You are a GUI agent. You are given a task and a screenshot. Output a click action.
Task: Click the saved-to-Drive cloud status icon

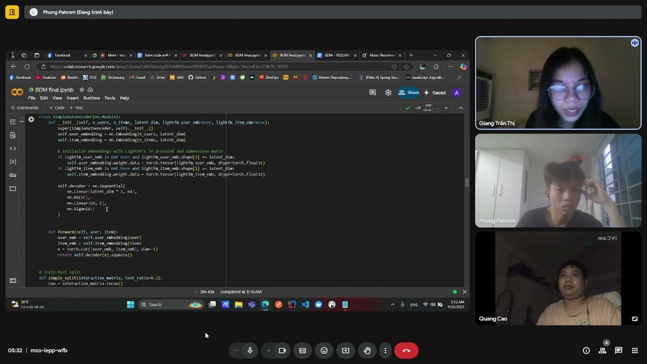point(90,90)
